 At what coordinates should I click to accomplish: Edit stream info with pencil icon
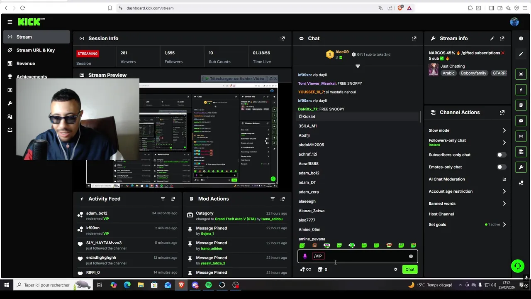click(492, 38)
